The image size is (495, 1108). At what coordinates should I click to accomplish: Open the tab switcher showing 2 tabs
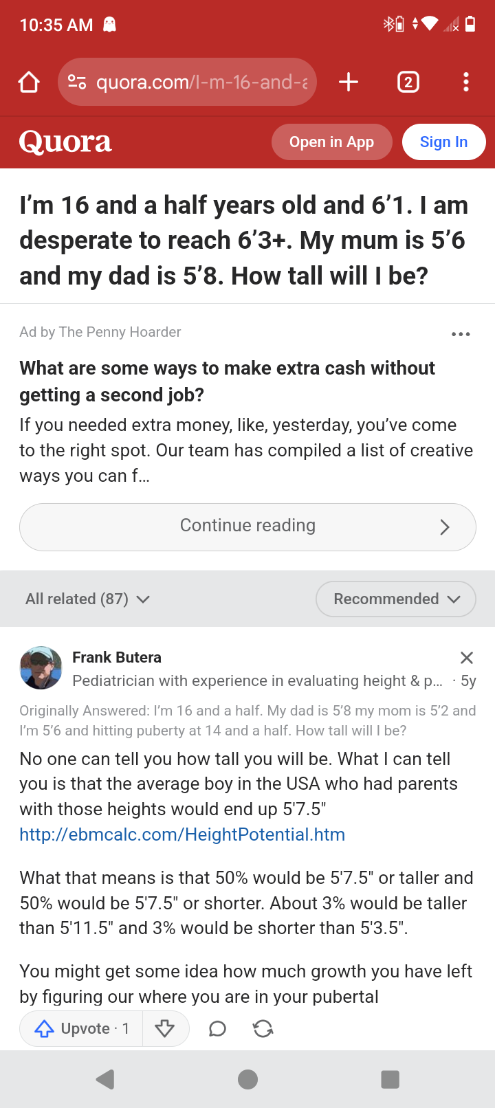coord(408,82)
